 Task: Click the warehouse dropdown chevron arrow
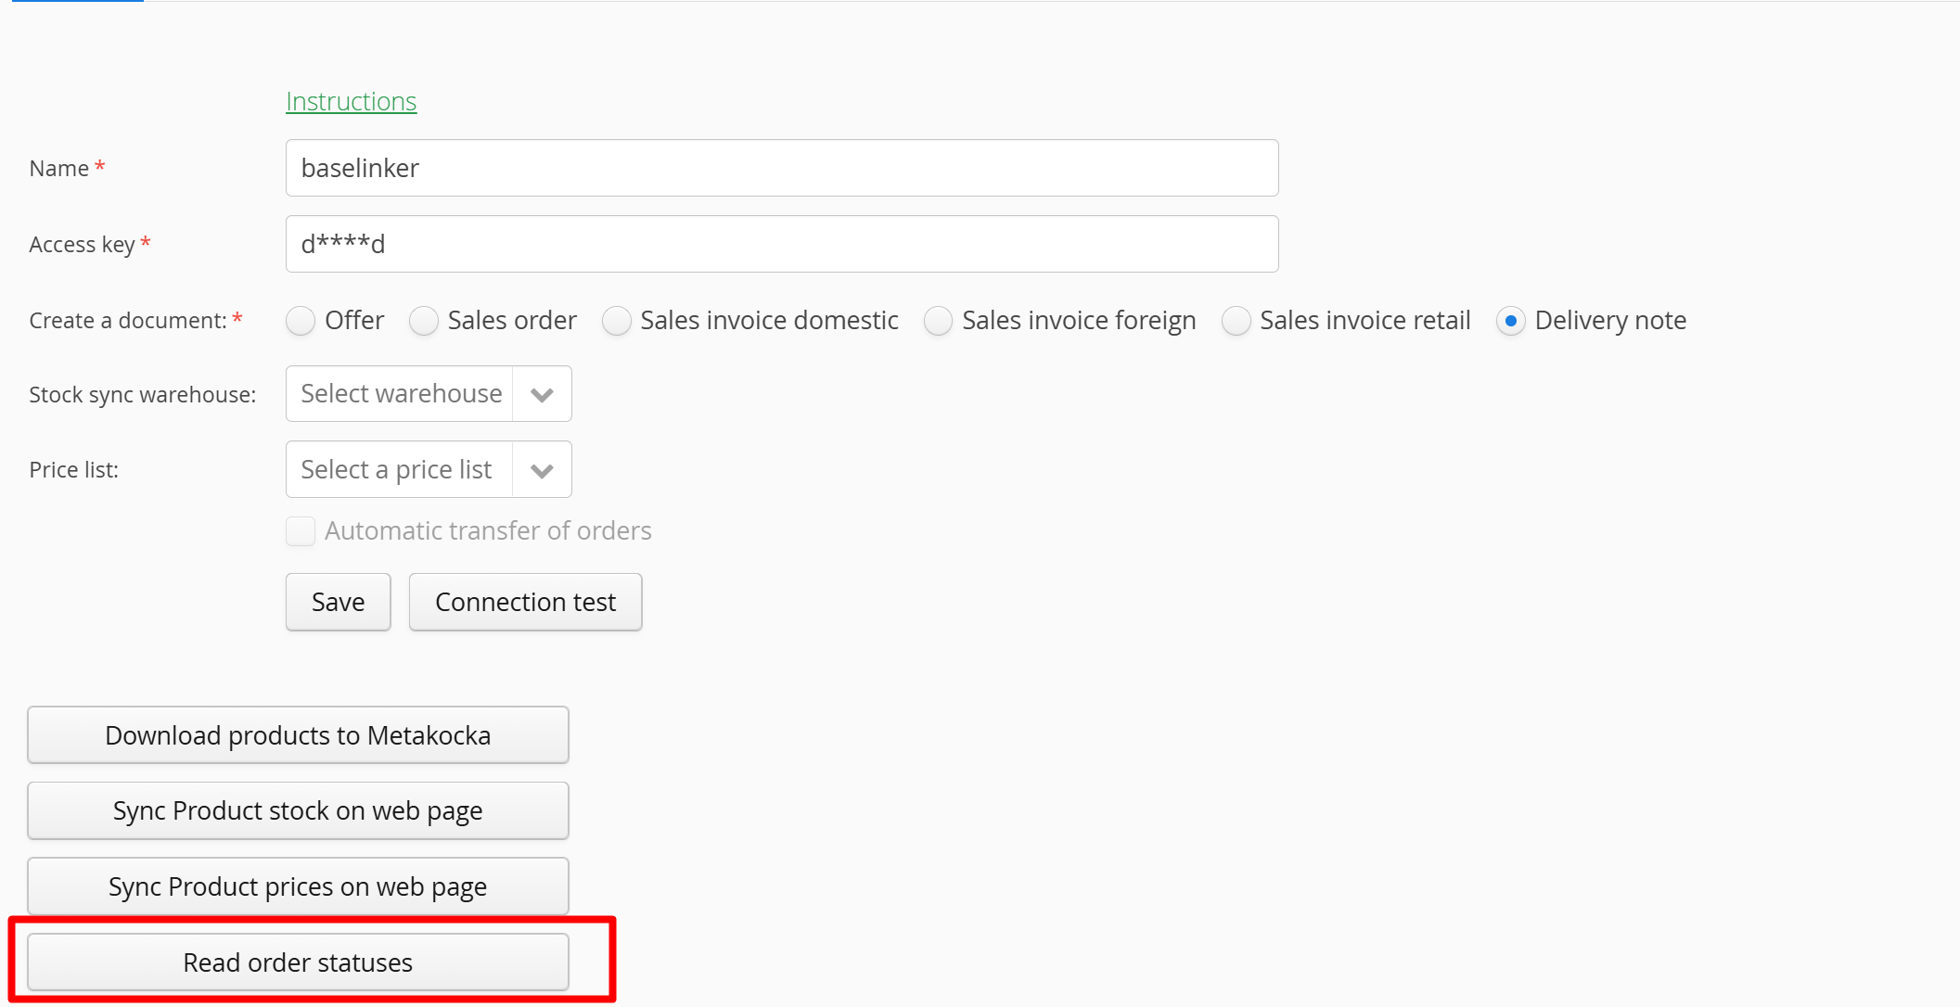coord(542,395)
